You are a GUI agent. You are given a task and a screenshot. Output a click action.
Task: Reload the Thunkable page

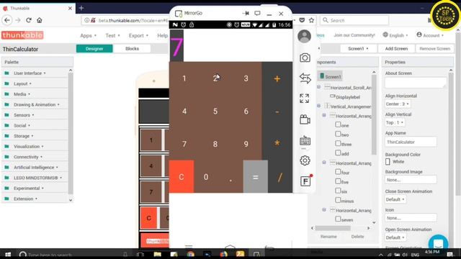coord(29,20)
